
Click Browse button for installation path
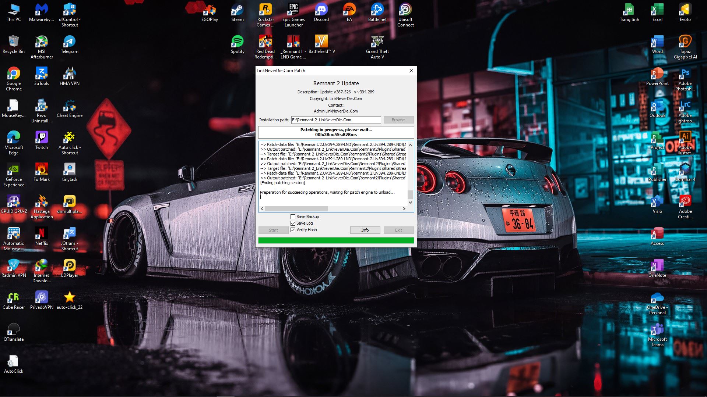point(398,119)
